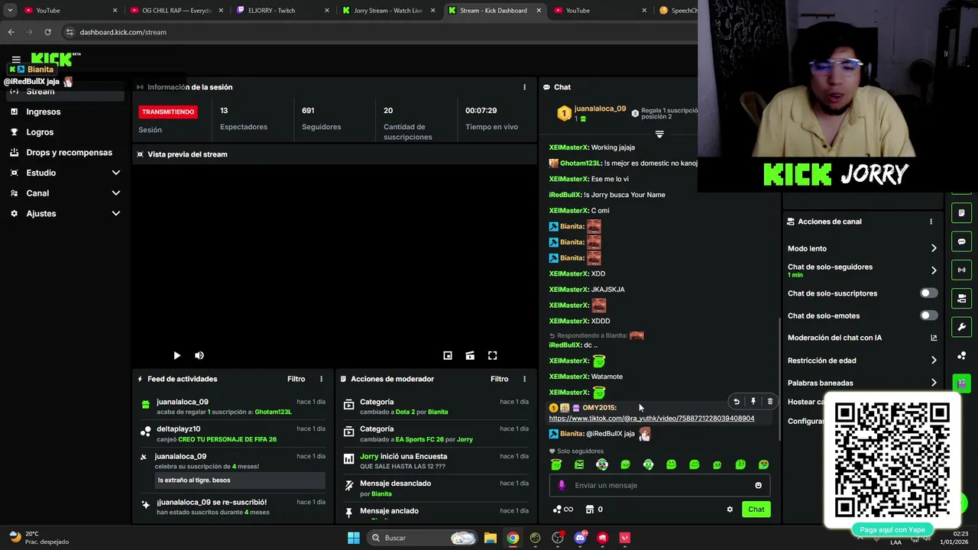Click juanalaloca_09 in the chat gift banner

600,109
